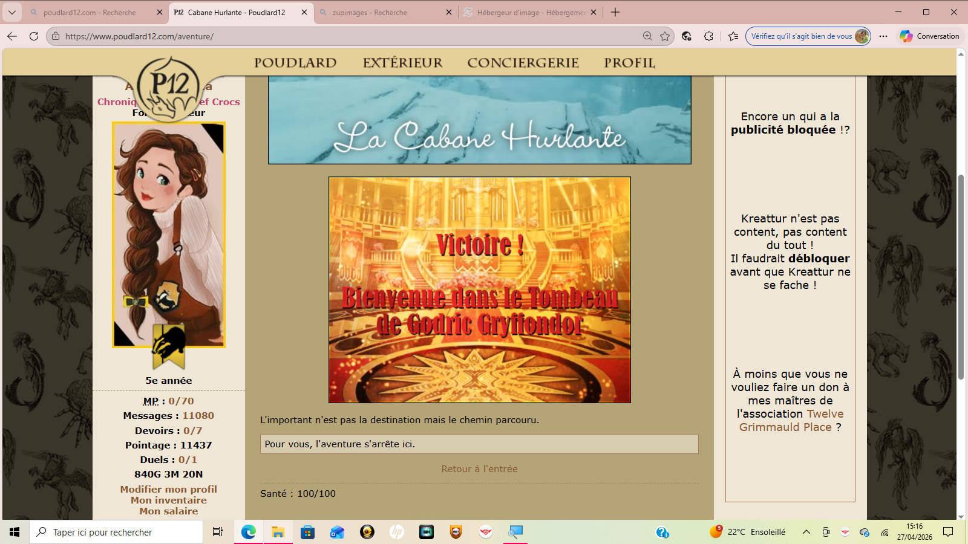Click the zoom magnifier in address bar
Image resolution: width=968 pixels, height=544 pixels.
point(647,36)
